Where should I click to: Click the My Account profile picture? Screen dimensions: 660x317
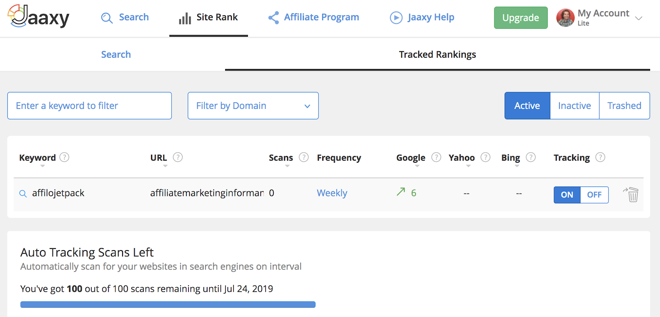pyautogui.click(x=565, y=18)
